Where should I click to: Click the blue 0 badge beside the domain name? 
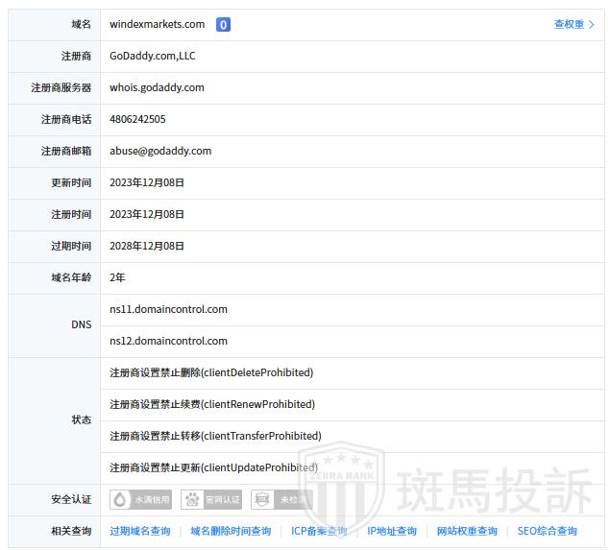pyautogui.click(x=223, y=25)
